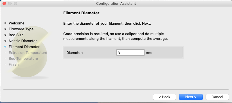
Task: Open the Bed Size step
Action: (16, 35)
